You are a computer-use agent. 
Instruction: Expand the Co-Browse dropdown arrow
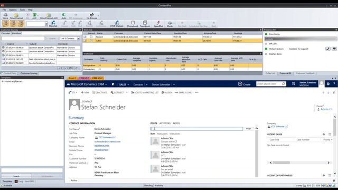98,16
